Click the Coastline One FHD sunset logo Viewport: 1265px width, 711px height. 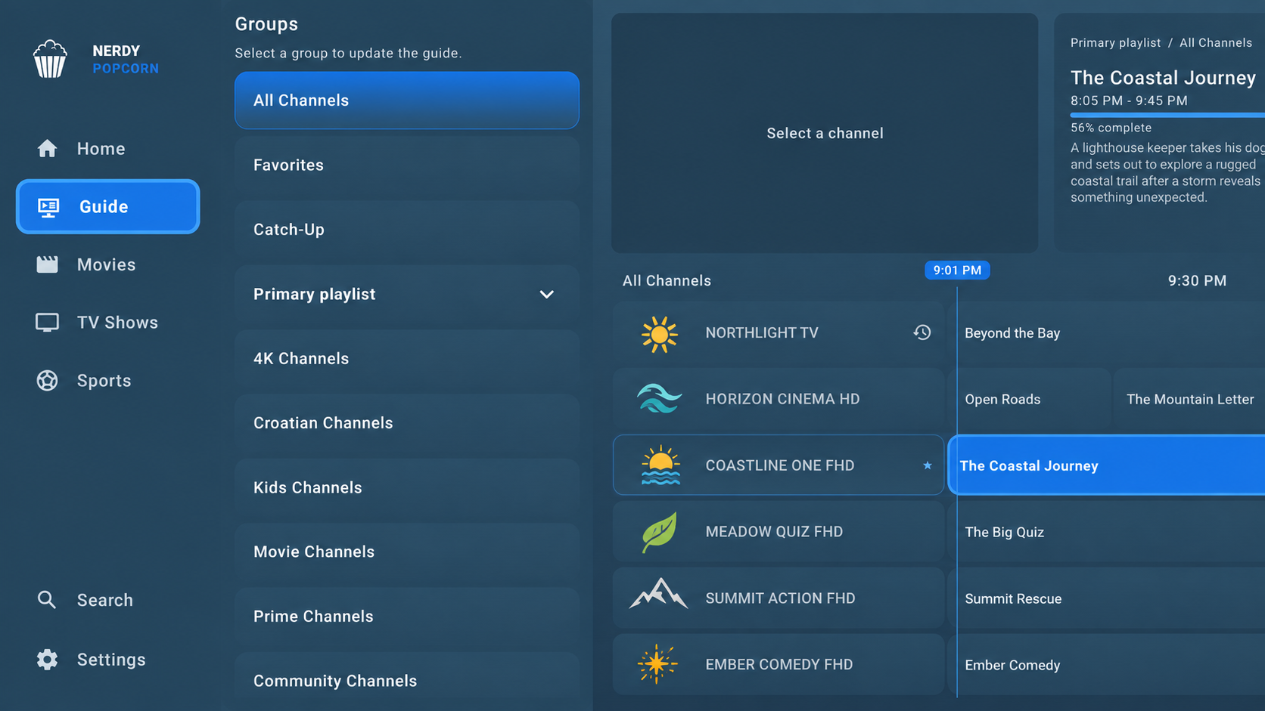point(660,465)
